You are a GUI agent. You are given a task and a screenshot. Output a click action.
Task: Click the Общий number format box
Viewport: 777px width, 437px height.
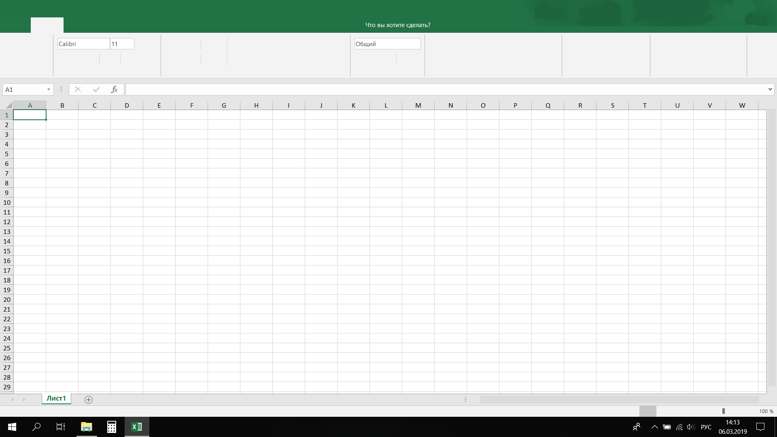[387, 44]
